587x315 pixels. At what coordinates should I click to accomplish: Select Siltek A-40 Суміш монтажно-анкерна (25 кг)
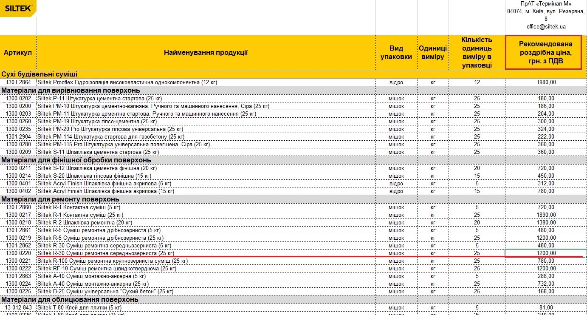[x=206, y=284]
